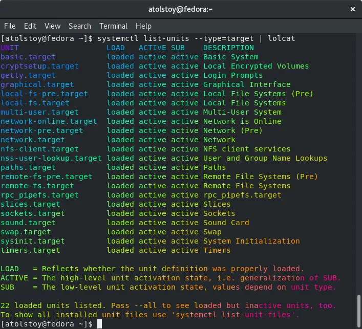Image resolution: width=362 pixels, height=329 pixels.
Task: Open the Search menu
Action: pos(79,26)
